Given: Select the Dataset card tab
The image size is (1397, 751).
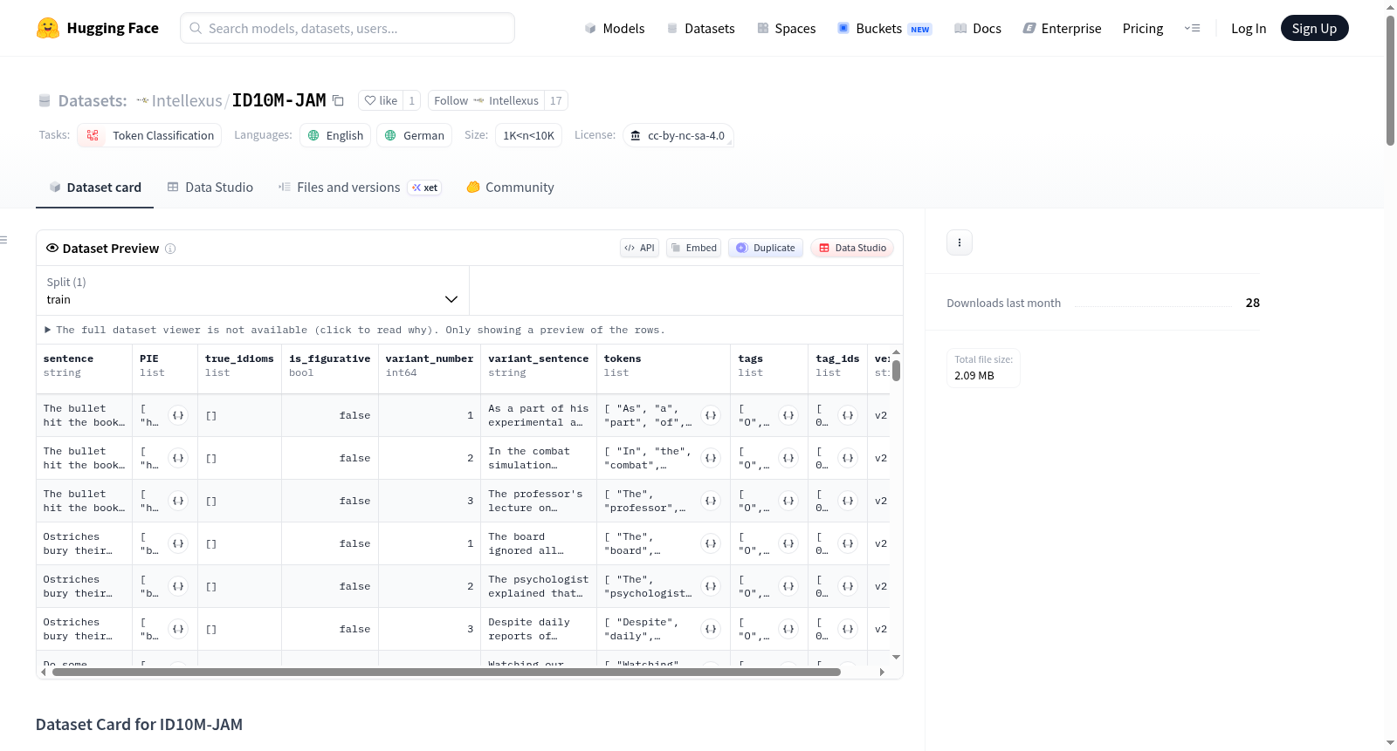Looking at the screenshot, I should point(95,188).
